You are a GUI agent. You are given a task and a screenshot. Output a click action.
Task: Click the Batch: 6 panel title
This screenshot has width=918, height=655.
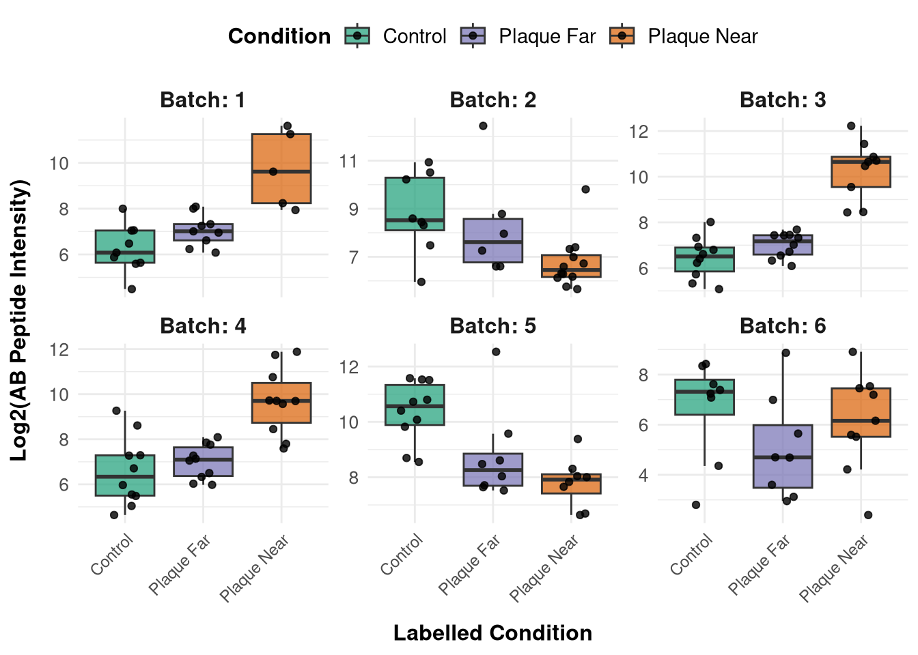(783, 326)
